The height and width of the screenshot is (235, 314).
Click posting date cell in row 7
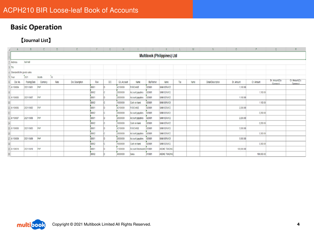pyautogui.click(x=31, y=87)
